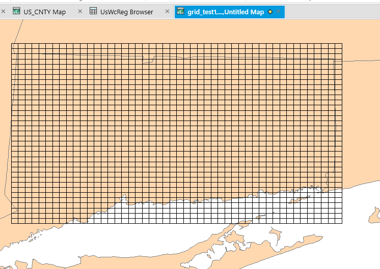The image size is (380, 269).
Task: Click the top-right corner grid cell
Action: click(x=338, y=46)
